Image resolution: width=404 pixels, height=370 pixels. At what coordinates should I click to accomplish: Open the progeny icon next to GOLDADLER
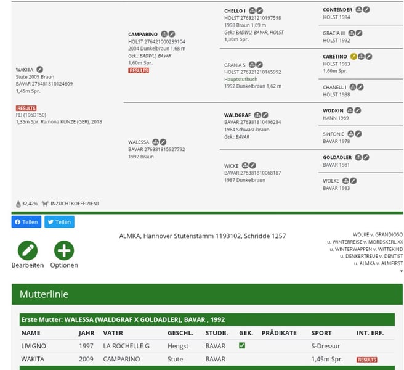(358, 157)
